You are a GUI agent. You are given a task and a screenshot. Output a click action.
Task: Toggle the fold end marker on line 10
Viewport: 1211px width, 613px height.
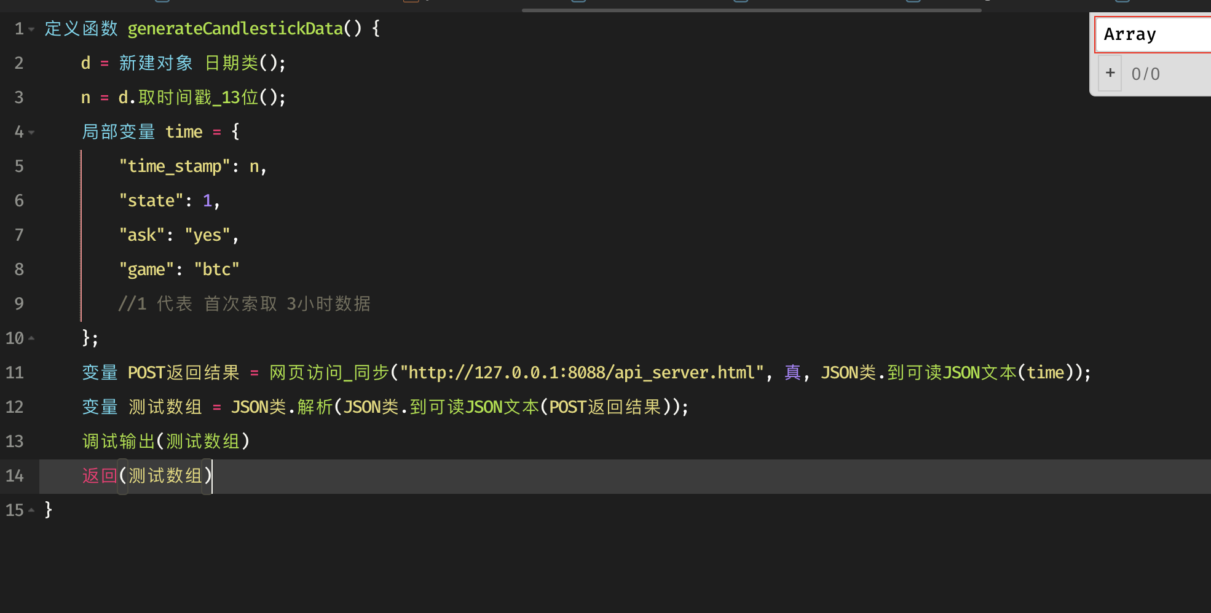click(x=31, y=338)
